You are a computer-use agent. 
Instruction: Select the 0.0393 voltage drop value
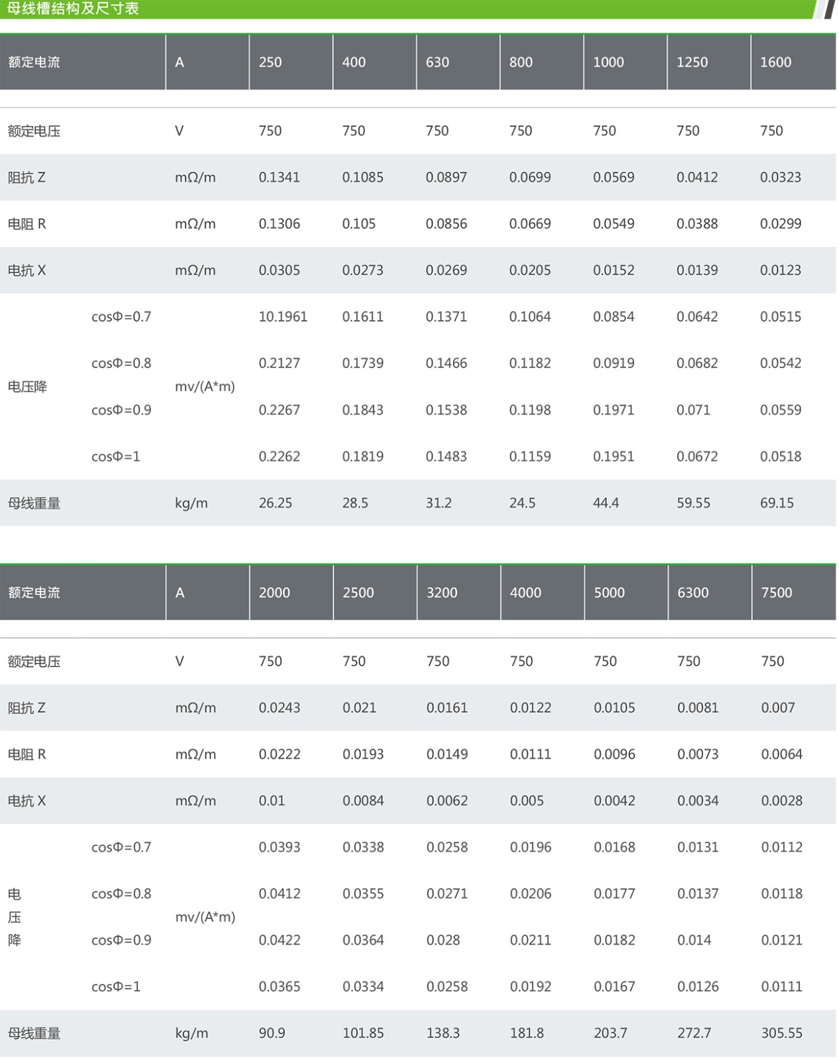click(x=279, y=847)
